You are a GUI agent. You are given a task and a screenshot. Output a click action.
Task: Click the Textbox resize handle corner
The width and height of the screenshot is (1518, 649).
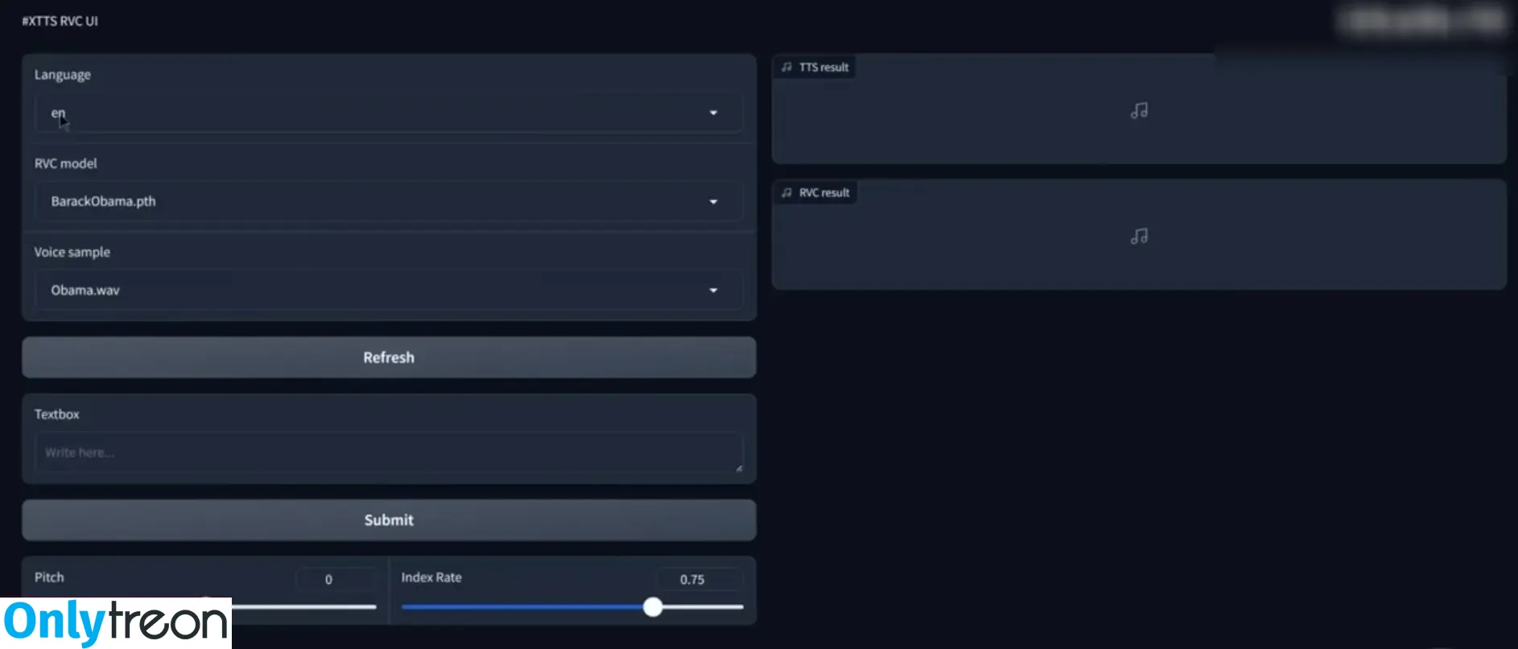(x=739, y=468)
